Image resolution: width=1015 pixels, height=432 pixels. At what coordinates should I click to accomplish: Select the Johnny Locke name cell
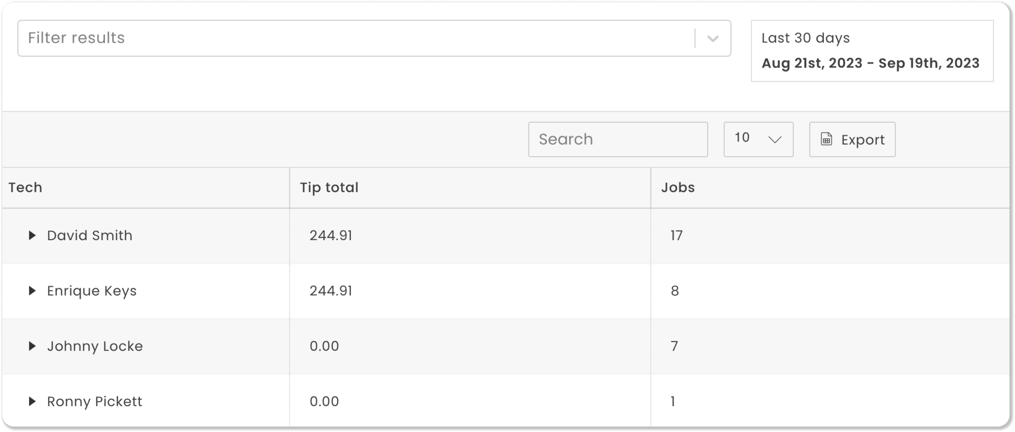click(x=95, y=346)
